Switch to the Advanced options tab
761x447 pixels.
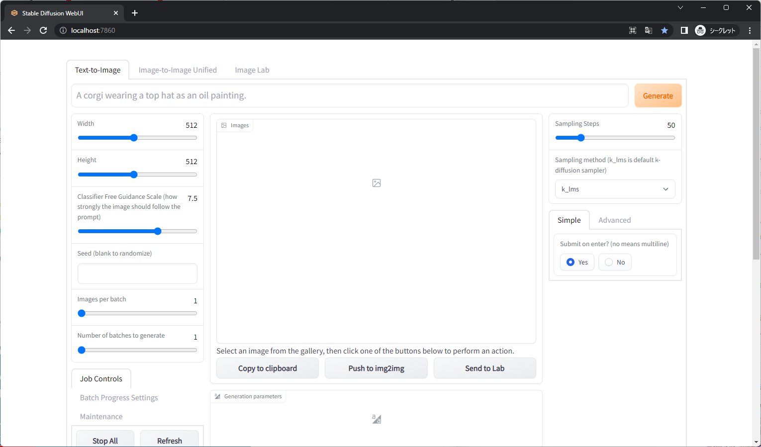614,220
